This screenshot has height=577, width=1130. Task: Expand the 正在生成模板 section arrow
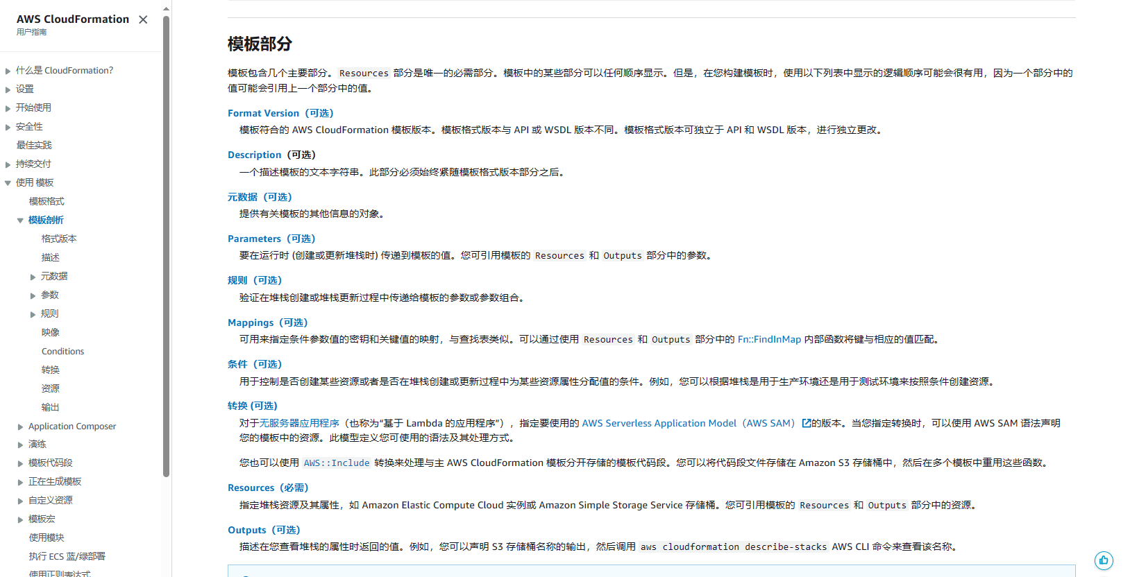(20, 482)
